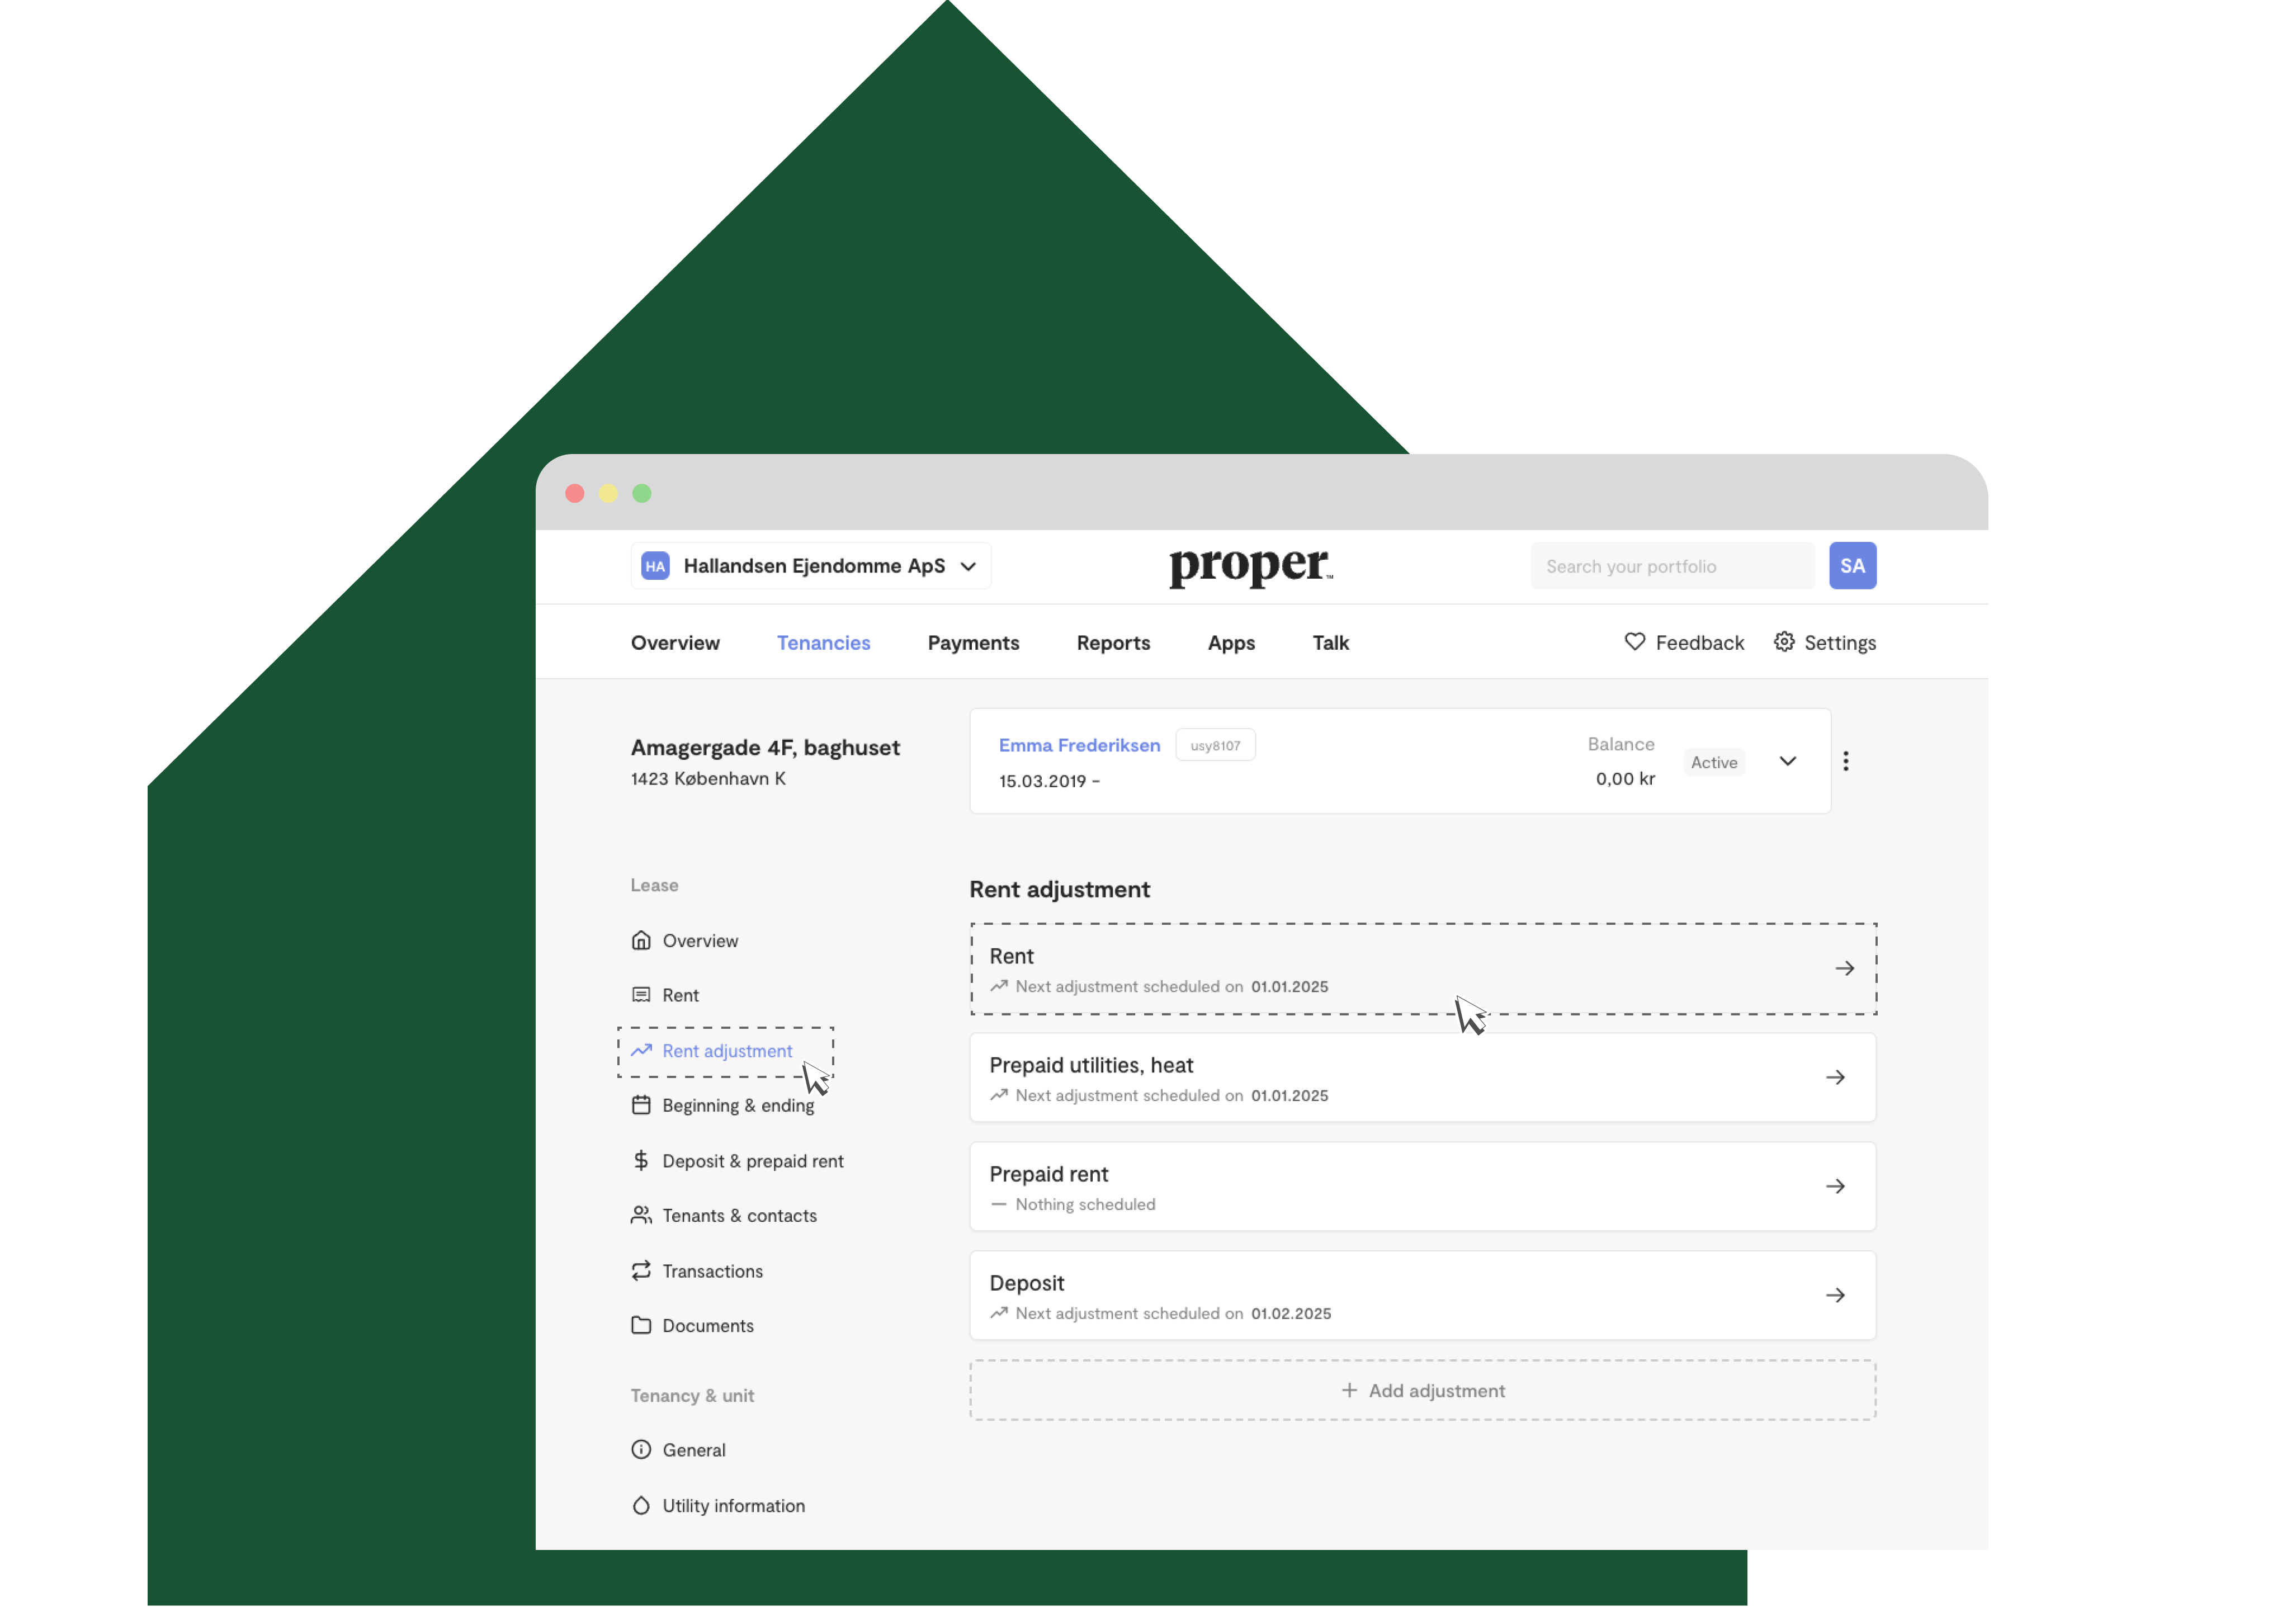Click the Nothing scheduled text under Prepaid rent
This screenshot has height=1607, width=2296.
point(1085,1204)
